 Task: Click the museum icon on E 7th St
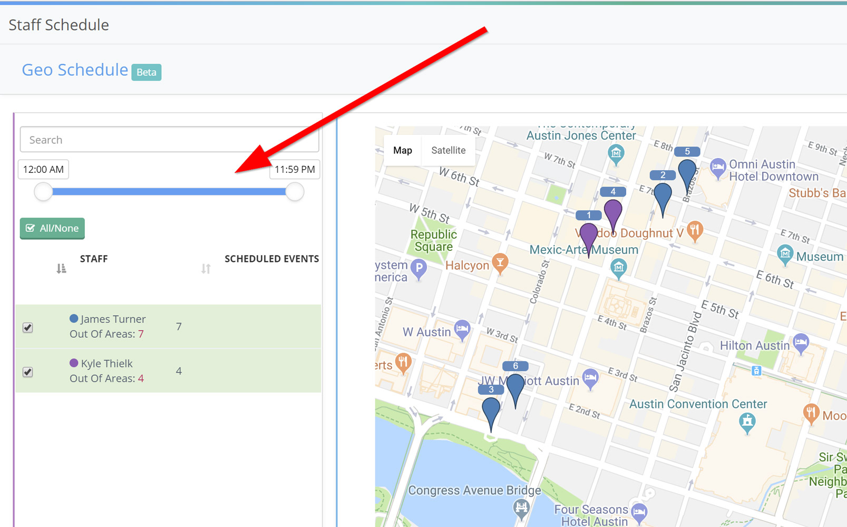[x=785, y=255]
